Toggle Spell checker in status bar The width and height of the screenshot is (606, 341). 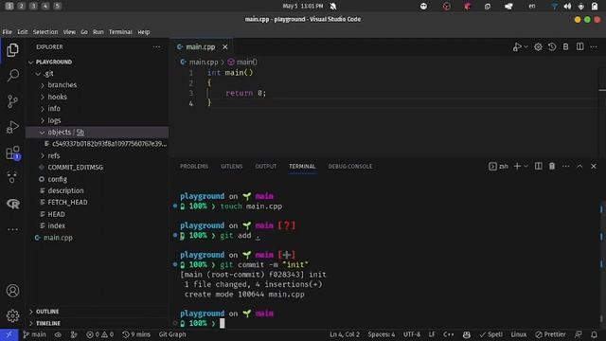490,334
